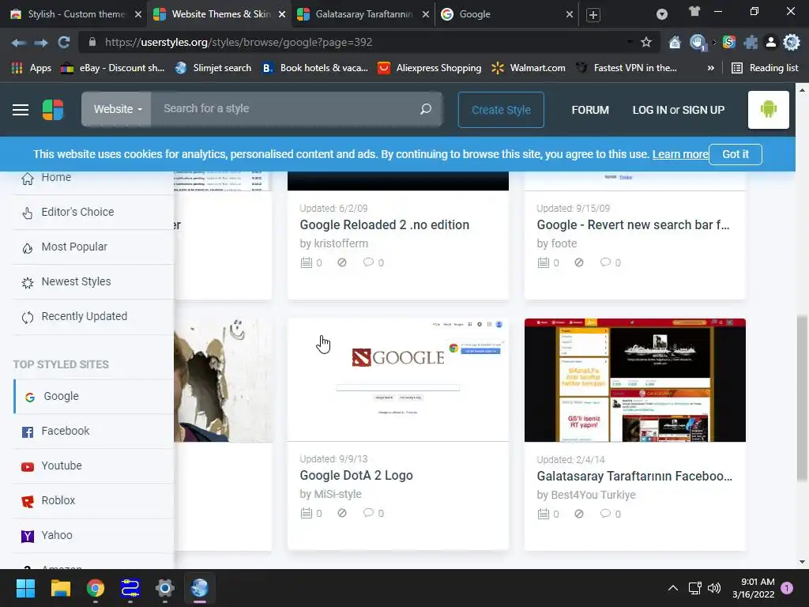
Task: Click Google DotA 2 Logo thumbnail
Action: pyautogui.click(x=398, y=380)
